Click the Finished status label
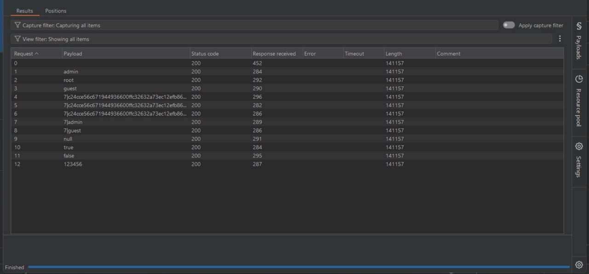Screen dimensions: 589x274 (x=15, y=267)
